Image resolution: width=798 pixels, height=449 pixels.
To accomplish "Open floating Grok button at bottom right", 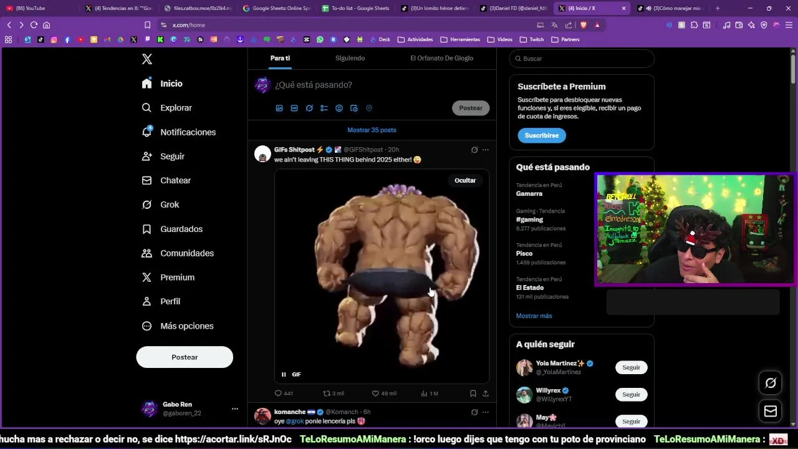I will tap(771, 383).
